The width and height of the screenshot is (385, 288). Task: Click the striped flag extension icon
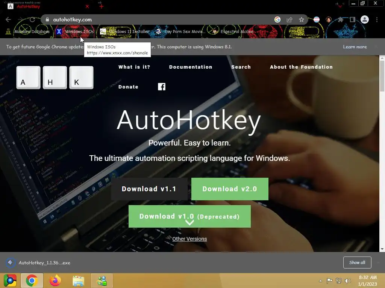(317, 19)
